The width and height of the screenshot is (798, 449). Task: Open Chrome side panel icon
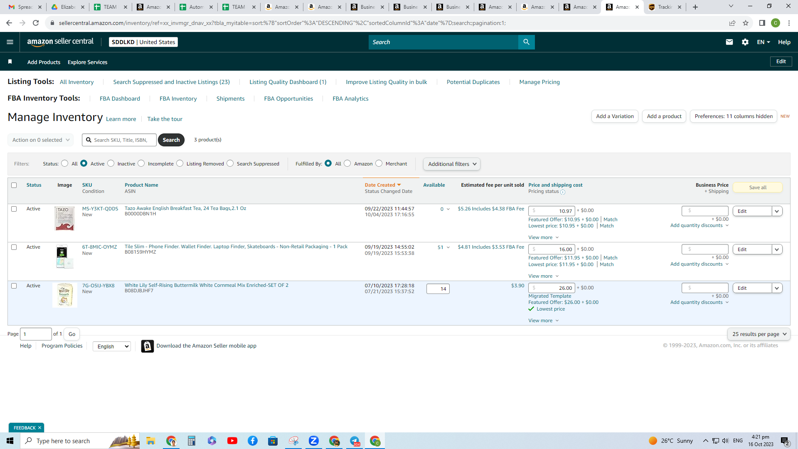[762, 23]
